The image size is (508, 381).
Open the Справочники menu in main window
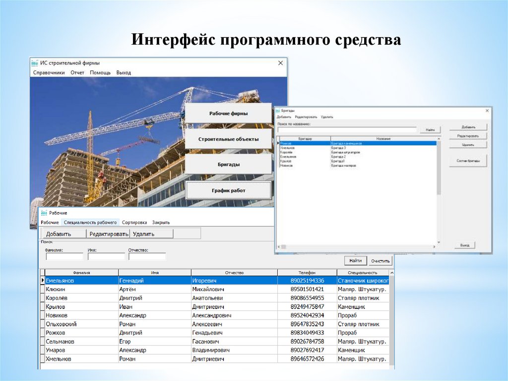coord(49,73)
